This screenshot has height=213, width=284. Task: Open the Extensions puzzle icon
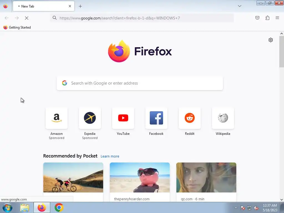(x=267, y=18)
